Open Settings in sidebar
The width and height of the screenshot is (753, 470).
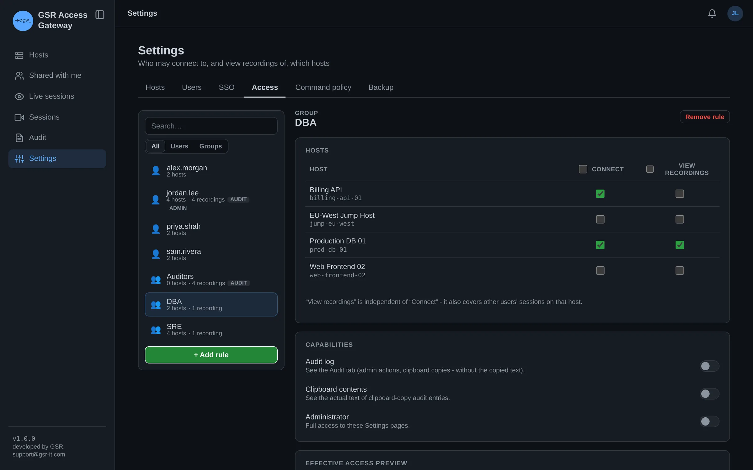tap(57, 159)
